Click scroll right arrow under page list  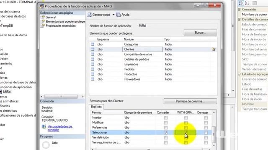pyautogui.click(x=83, y=97)
